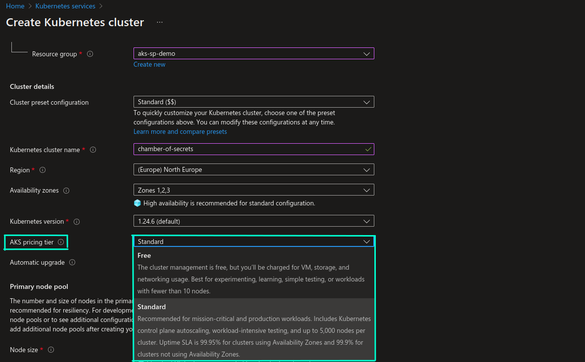Expand the Resource group dropdown

[x=254, y=54]
